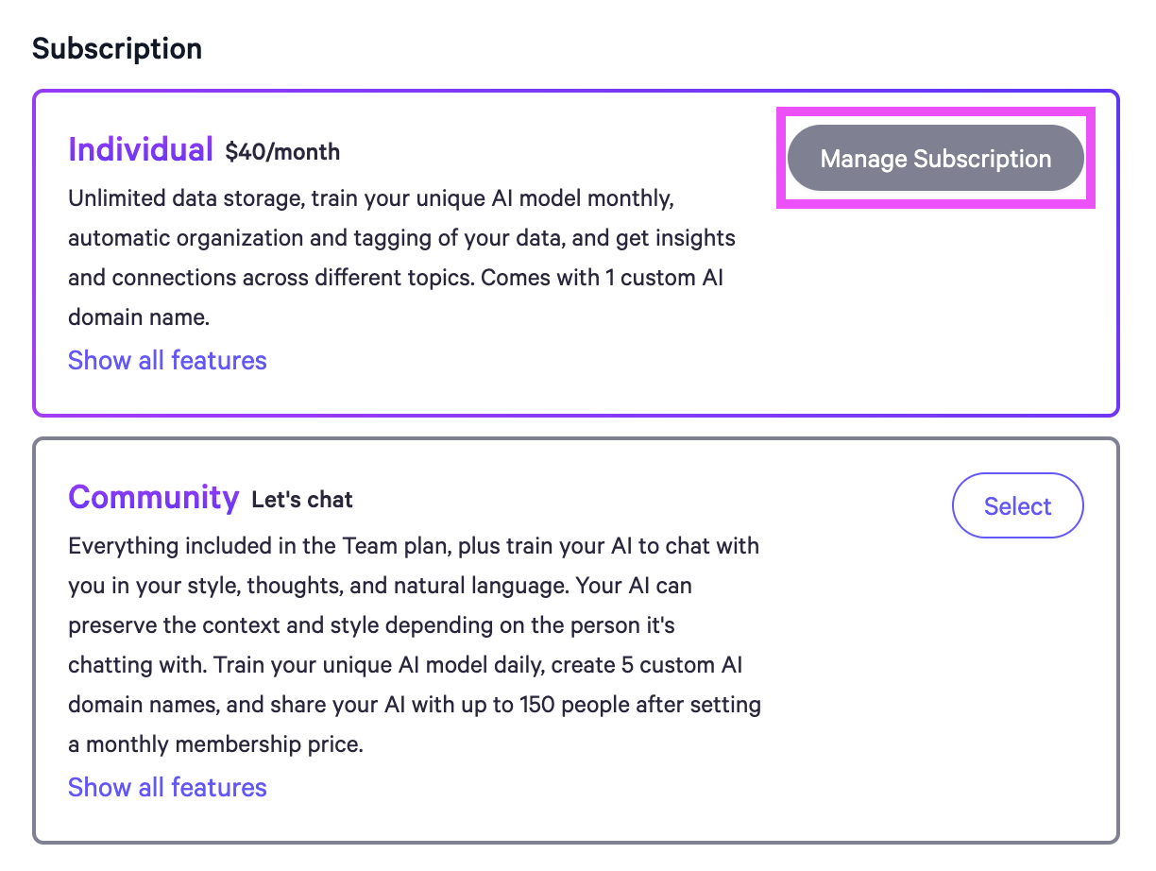Click the Individual plan title
The height and width of the screenshot is (871, 1156).
pyautogui.click(x=141, y=149)
